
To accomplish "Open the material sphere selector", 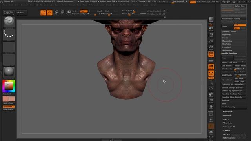I will (x=9, y=72).
